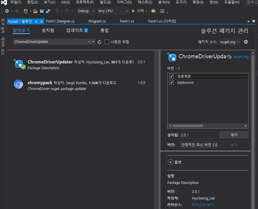This screenshot has width=258, height=209.
Task: Open the new project dropdown arrow
Action: 31,11
